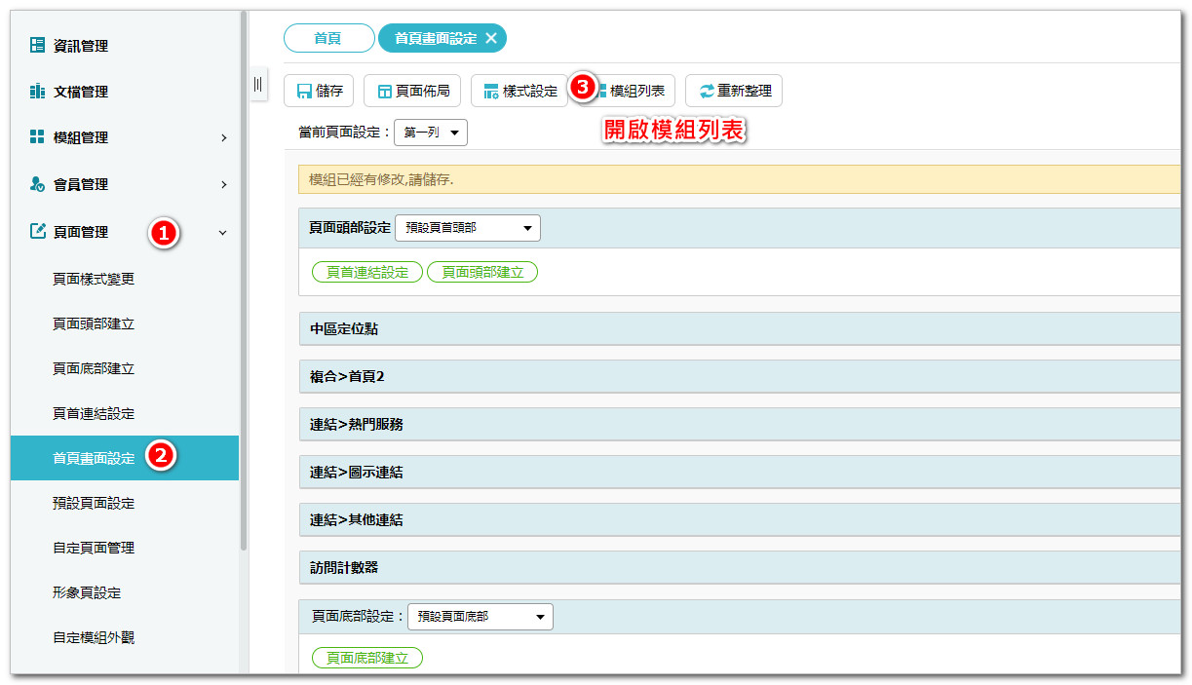Click the 頁面管理 edit icon
This screenshot has width=1192, height=685.
click(x=37, y=232)
